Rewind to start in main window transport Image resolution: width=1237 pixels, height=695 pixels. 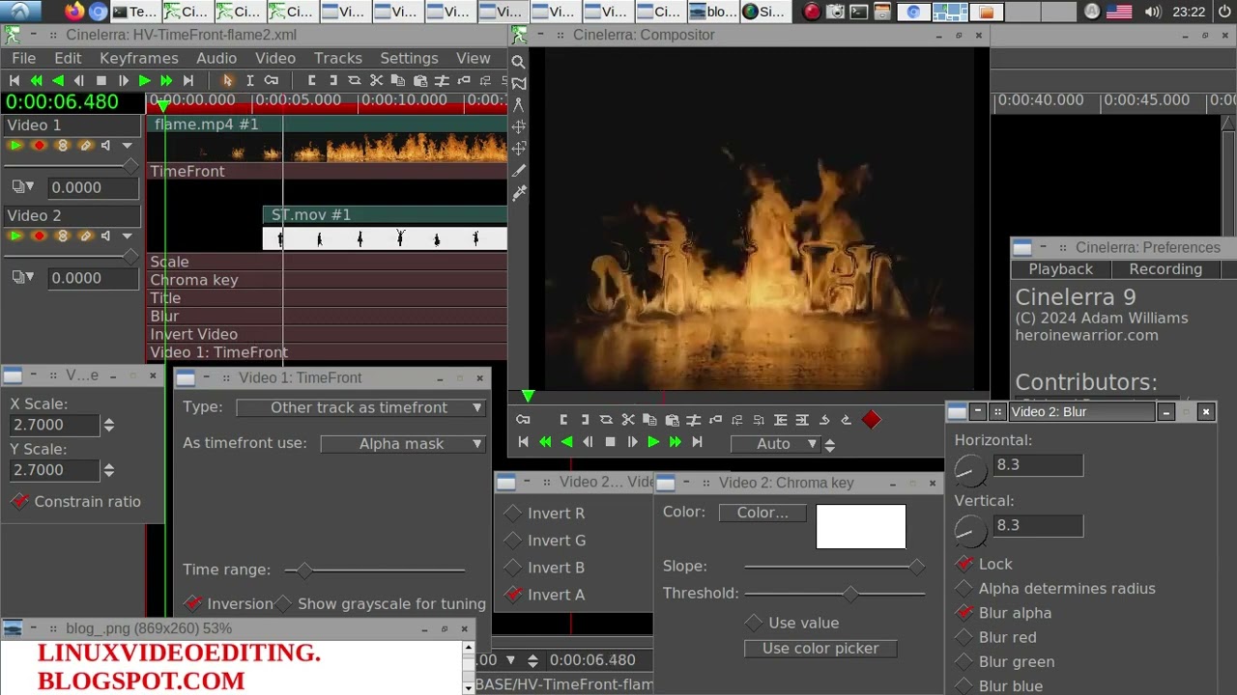point(14,81)
